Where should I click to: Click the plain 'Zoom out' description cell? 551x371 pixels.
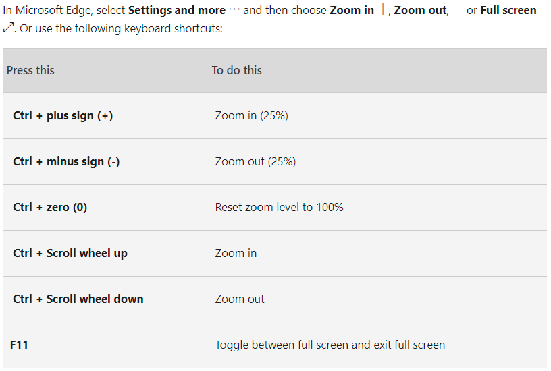240,299
